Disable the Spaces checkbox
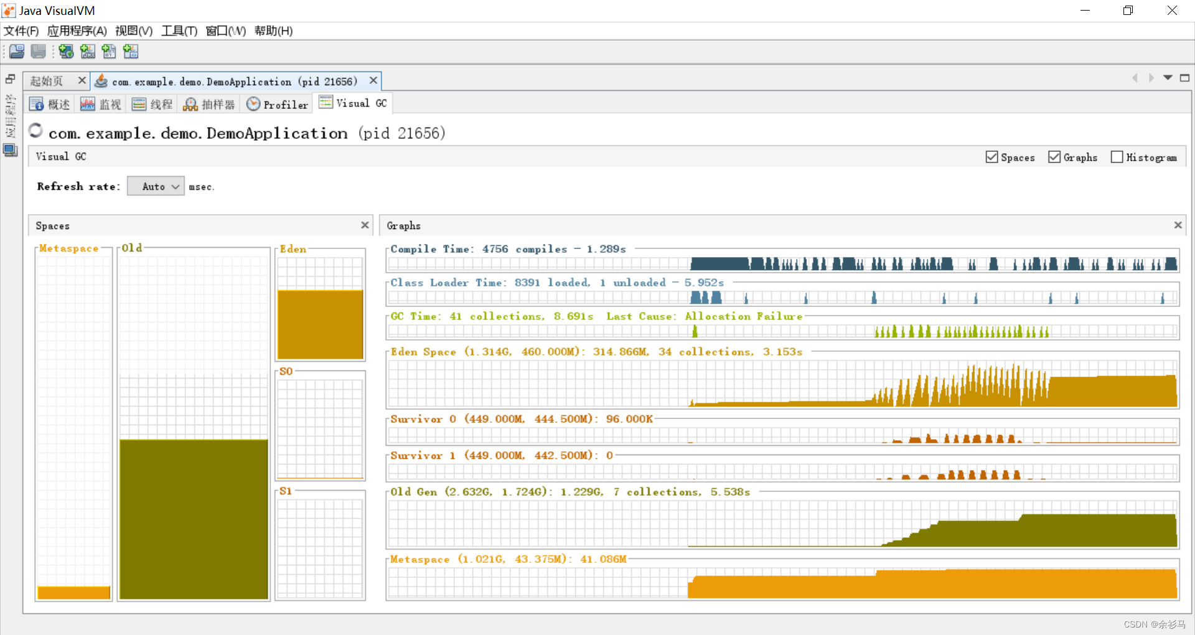Screen dimensions: 1195x635 coord(991,157)
